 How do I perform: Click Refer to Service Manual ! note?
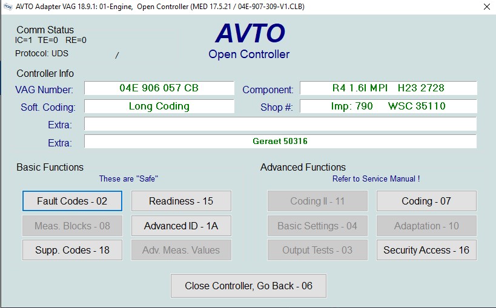click(x=376, y=179)
